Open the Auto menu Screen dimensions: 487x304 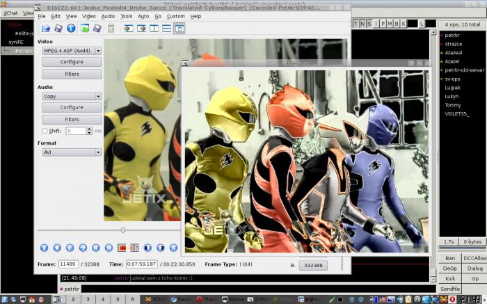(143, 16)
